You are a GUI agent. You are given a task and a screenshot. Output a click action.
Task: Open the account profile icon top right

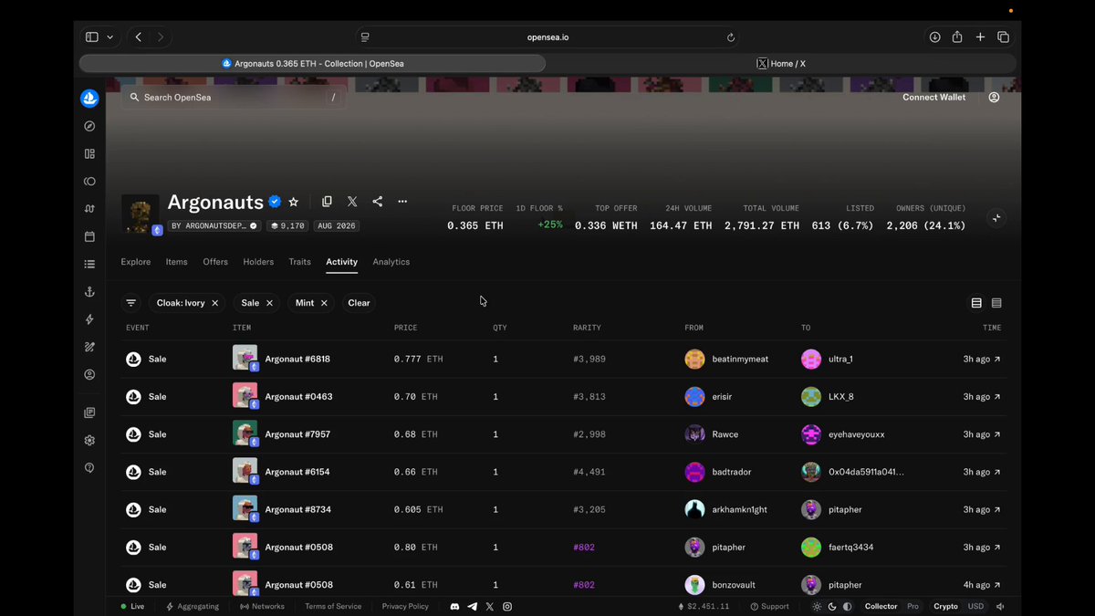(x=994, y=98)
